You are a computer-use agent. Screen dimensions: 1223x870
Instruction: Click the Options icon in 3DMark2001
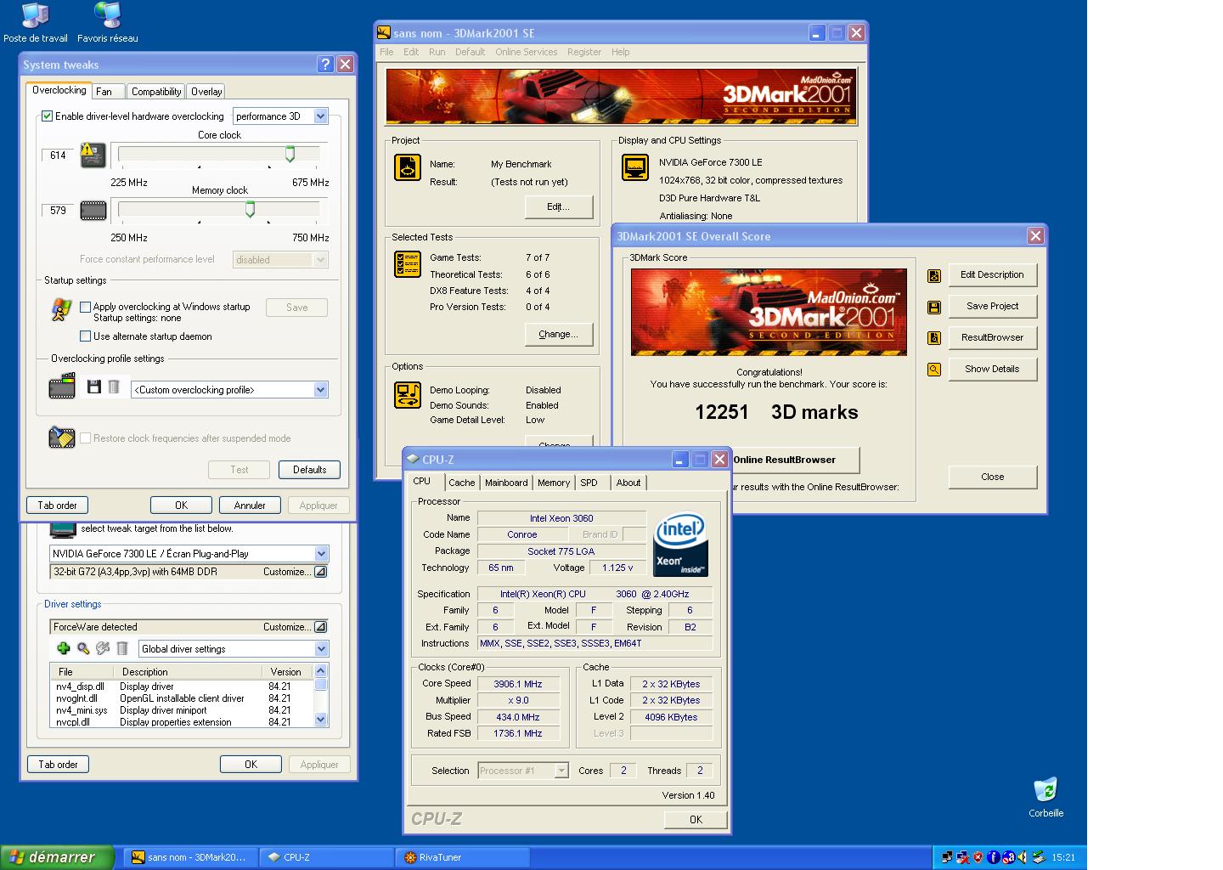pyautogui.click(x=408, y=395)
